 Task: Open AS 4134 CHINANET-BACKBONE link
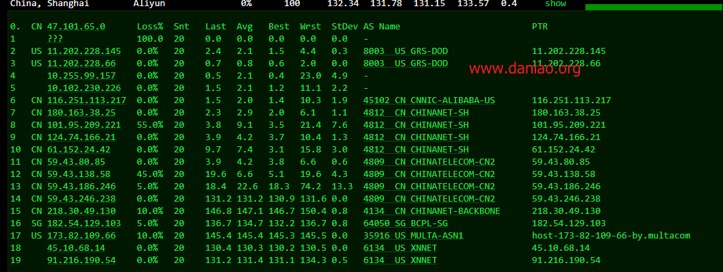[x=431, y=211]
